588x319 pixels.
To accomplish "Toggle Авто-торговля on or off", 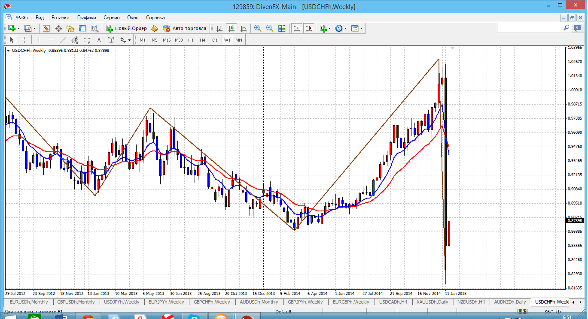I will pos(185,28).
